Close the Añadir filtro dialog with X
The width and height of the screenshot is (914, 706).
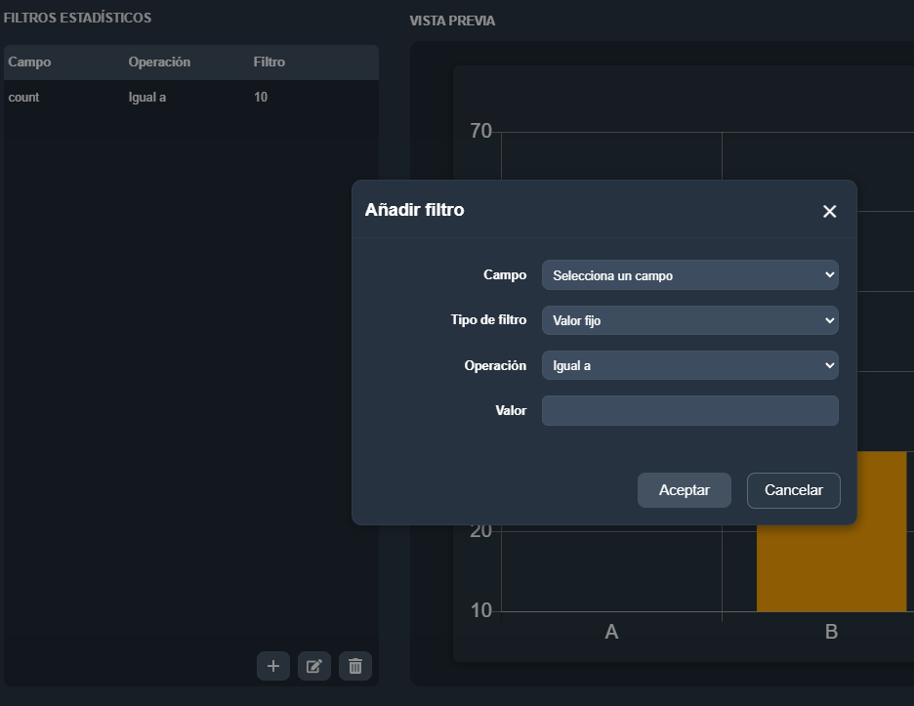[x=829, y=211]
